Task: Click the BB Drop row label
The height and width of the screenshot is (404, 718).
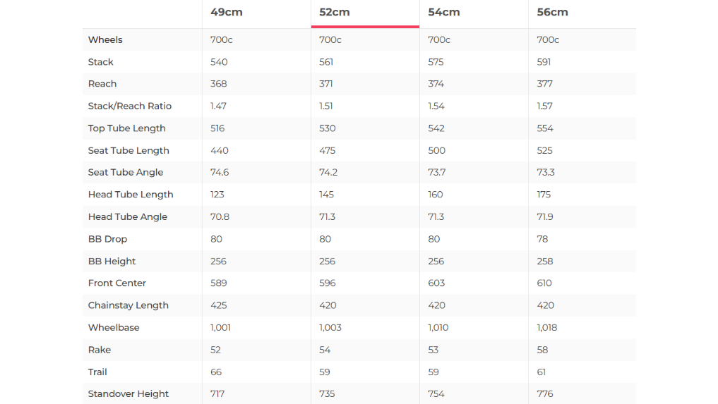Action: pos(108,239)
